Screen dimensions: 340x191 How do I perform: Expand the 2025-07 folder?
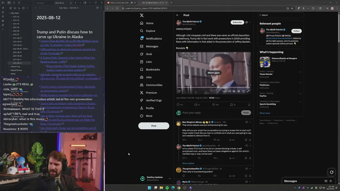pyautogui.click(x=16, y=34)
